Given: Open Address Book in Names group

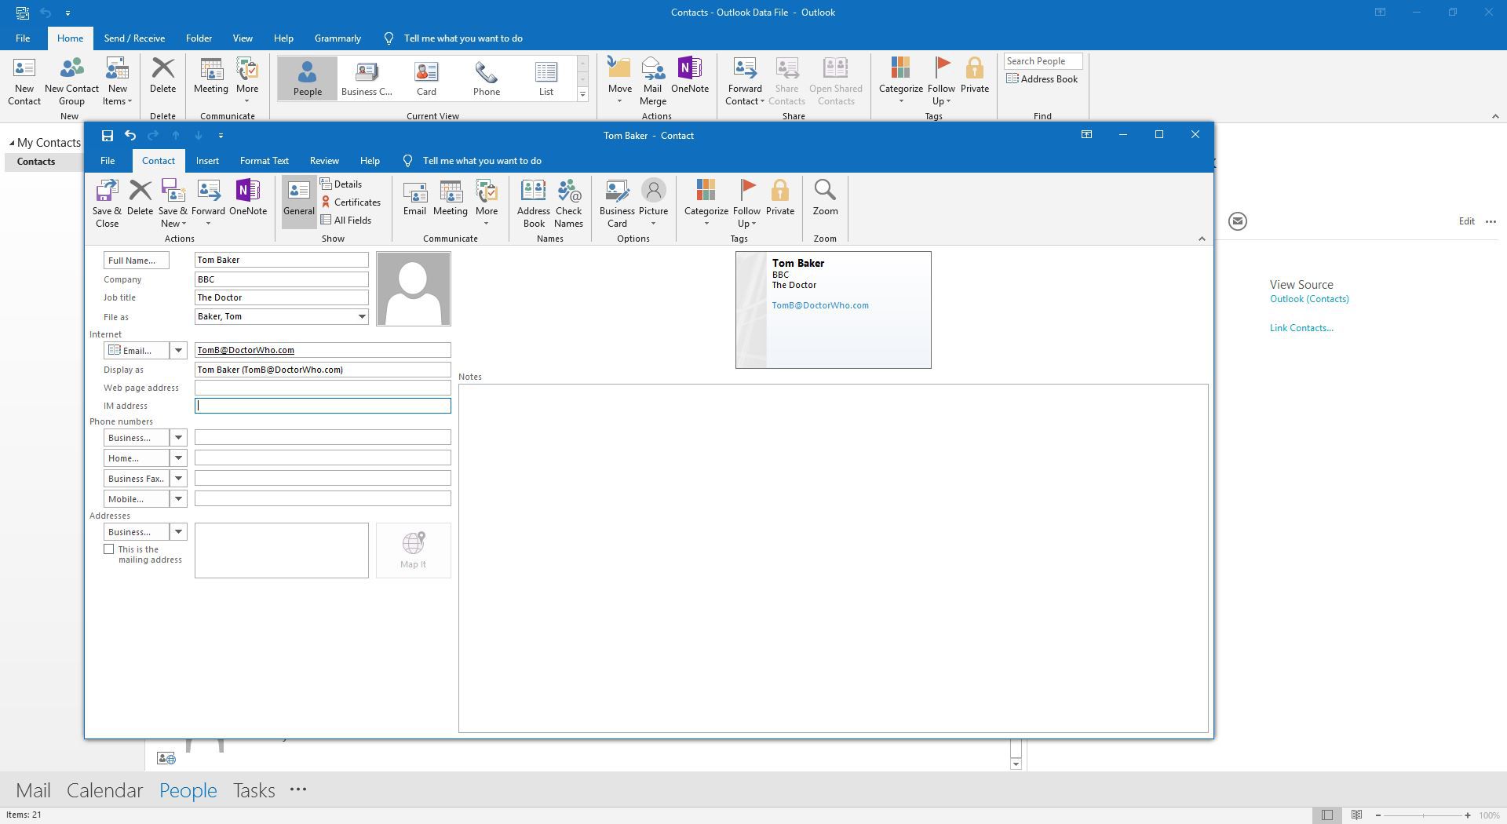Looking at the screenshot, I should click(x=534, y=203).
